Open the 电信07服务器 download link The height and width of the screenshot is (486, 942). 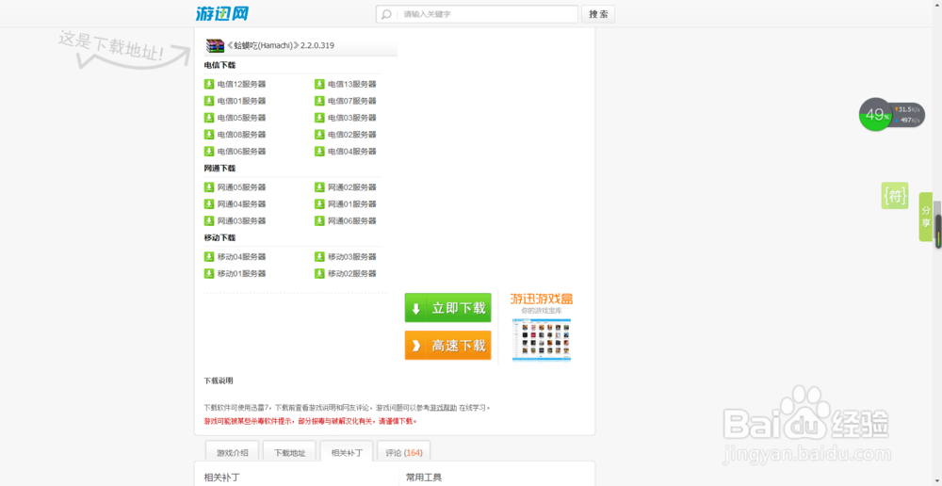(x=352, y=101)
